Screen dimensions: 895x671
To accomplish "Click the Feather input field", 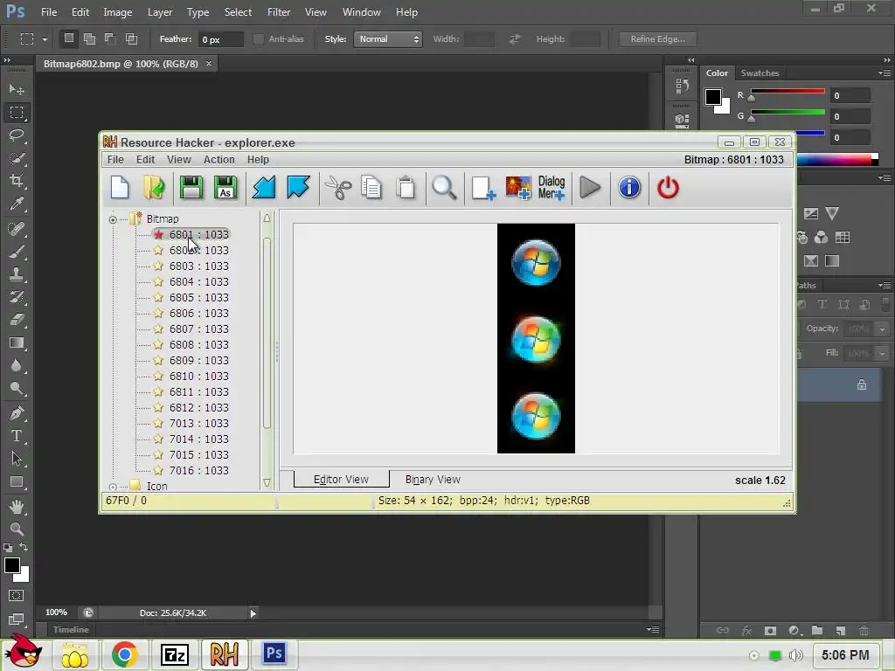I will click(221, 39).
